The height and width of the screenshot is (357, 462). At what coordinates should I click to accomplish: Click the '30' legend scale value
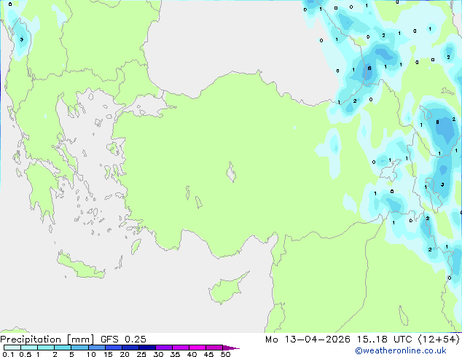point(158,354)
